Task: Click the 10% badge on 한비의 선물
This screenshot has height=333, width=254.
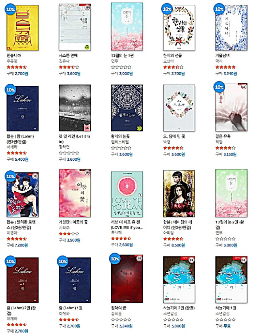Action: 167,9
